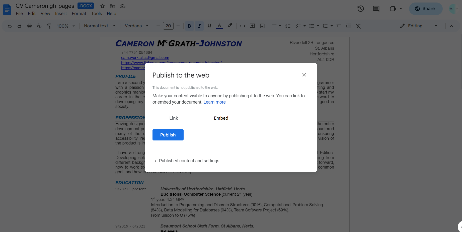Select the Paint format tool
This screenshot has width=462, height=232.
(x=49, y=26)
